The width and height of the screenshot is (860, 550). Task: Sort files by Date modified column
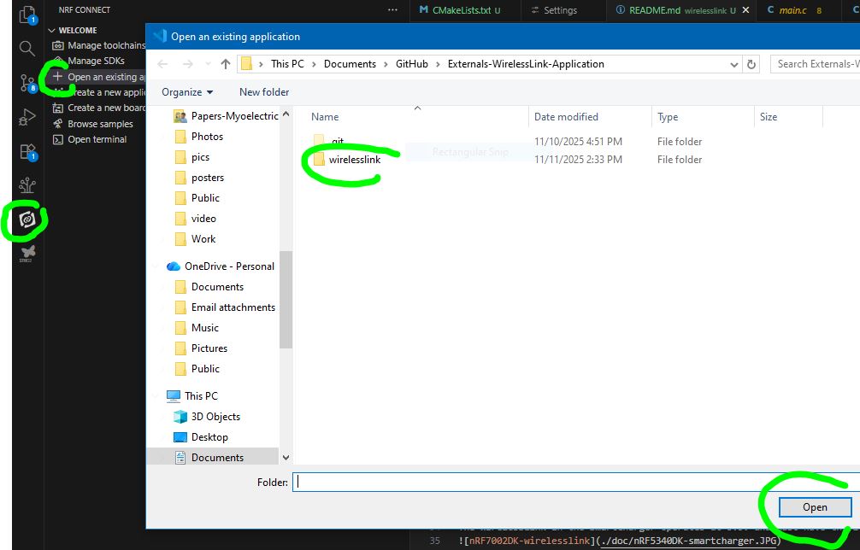tap(566, 117)
